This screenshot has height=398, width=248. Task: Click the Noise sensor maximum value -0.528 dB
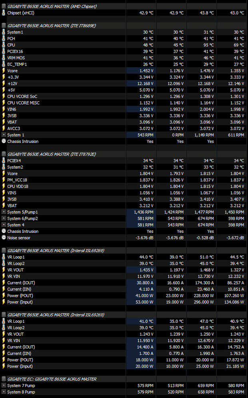pyautogui.click(x=204, y=238)
